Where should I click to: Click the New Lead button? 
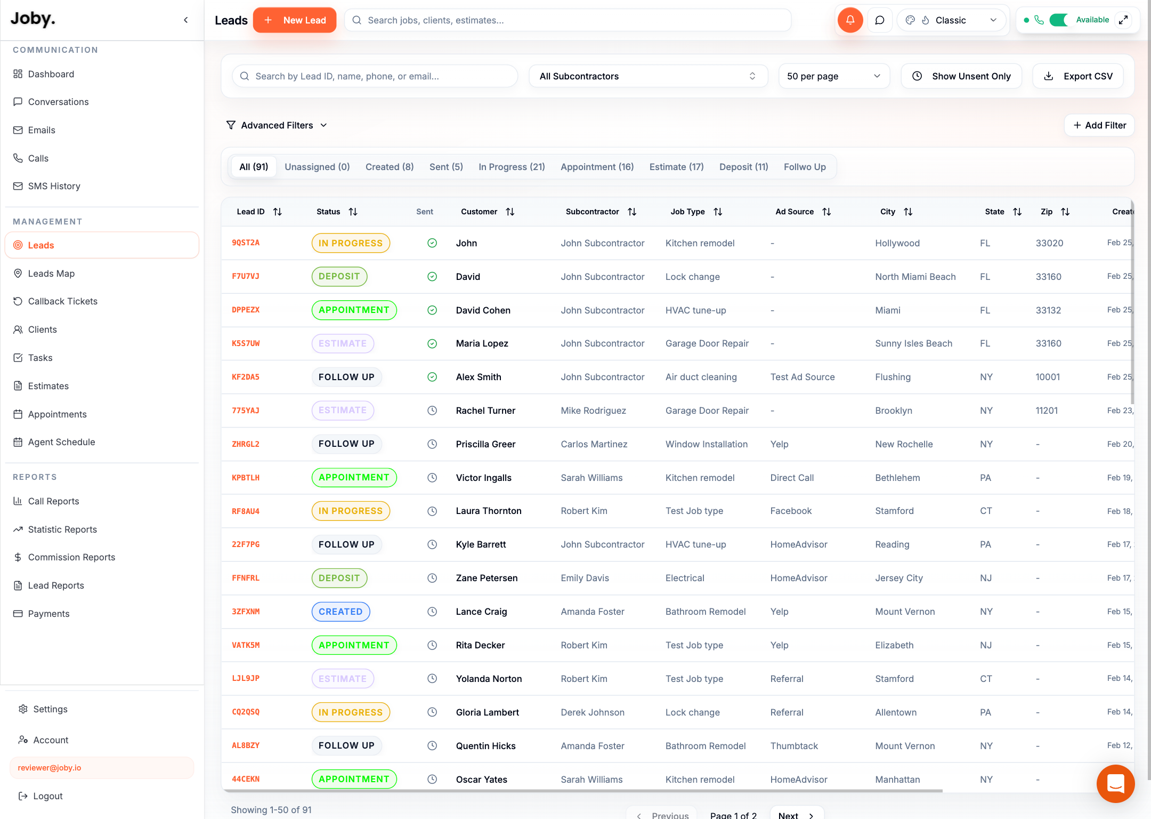[x=295, y=20]
